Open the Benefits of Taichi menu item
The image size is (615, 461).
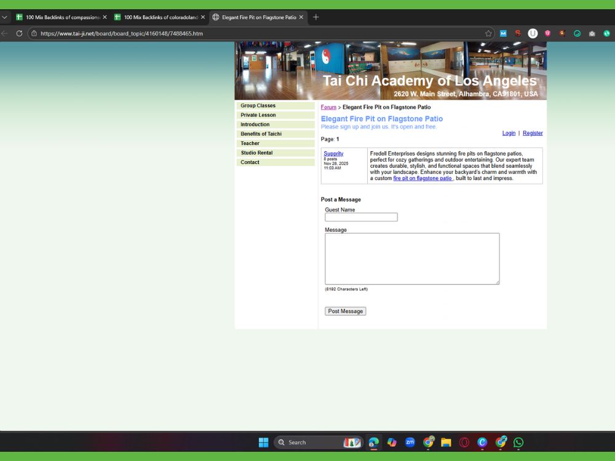click(x=276, y=134)
